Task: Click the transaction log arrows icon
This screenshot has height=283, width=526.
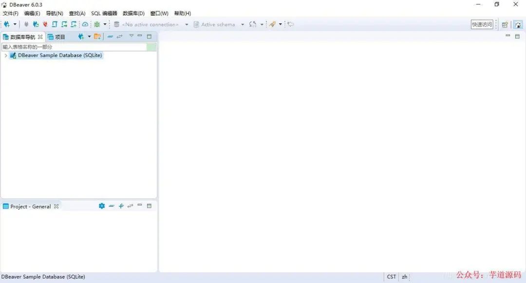Action: (x=253, y=24)
